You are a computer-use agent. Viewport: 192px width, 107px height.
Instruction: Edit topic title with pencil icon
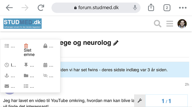click(x=116, y=43)
